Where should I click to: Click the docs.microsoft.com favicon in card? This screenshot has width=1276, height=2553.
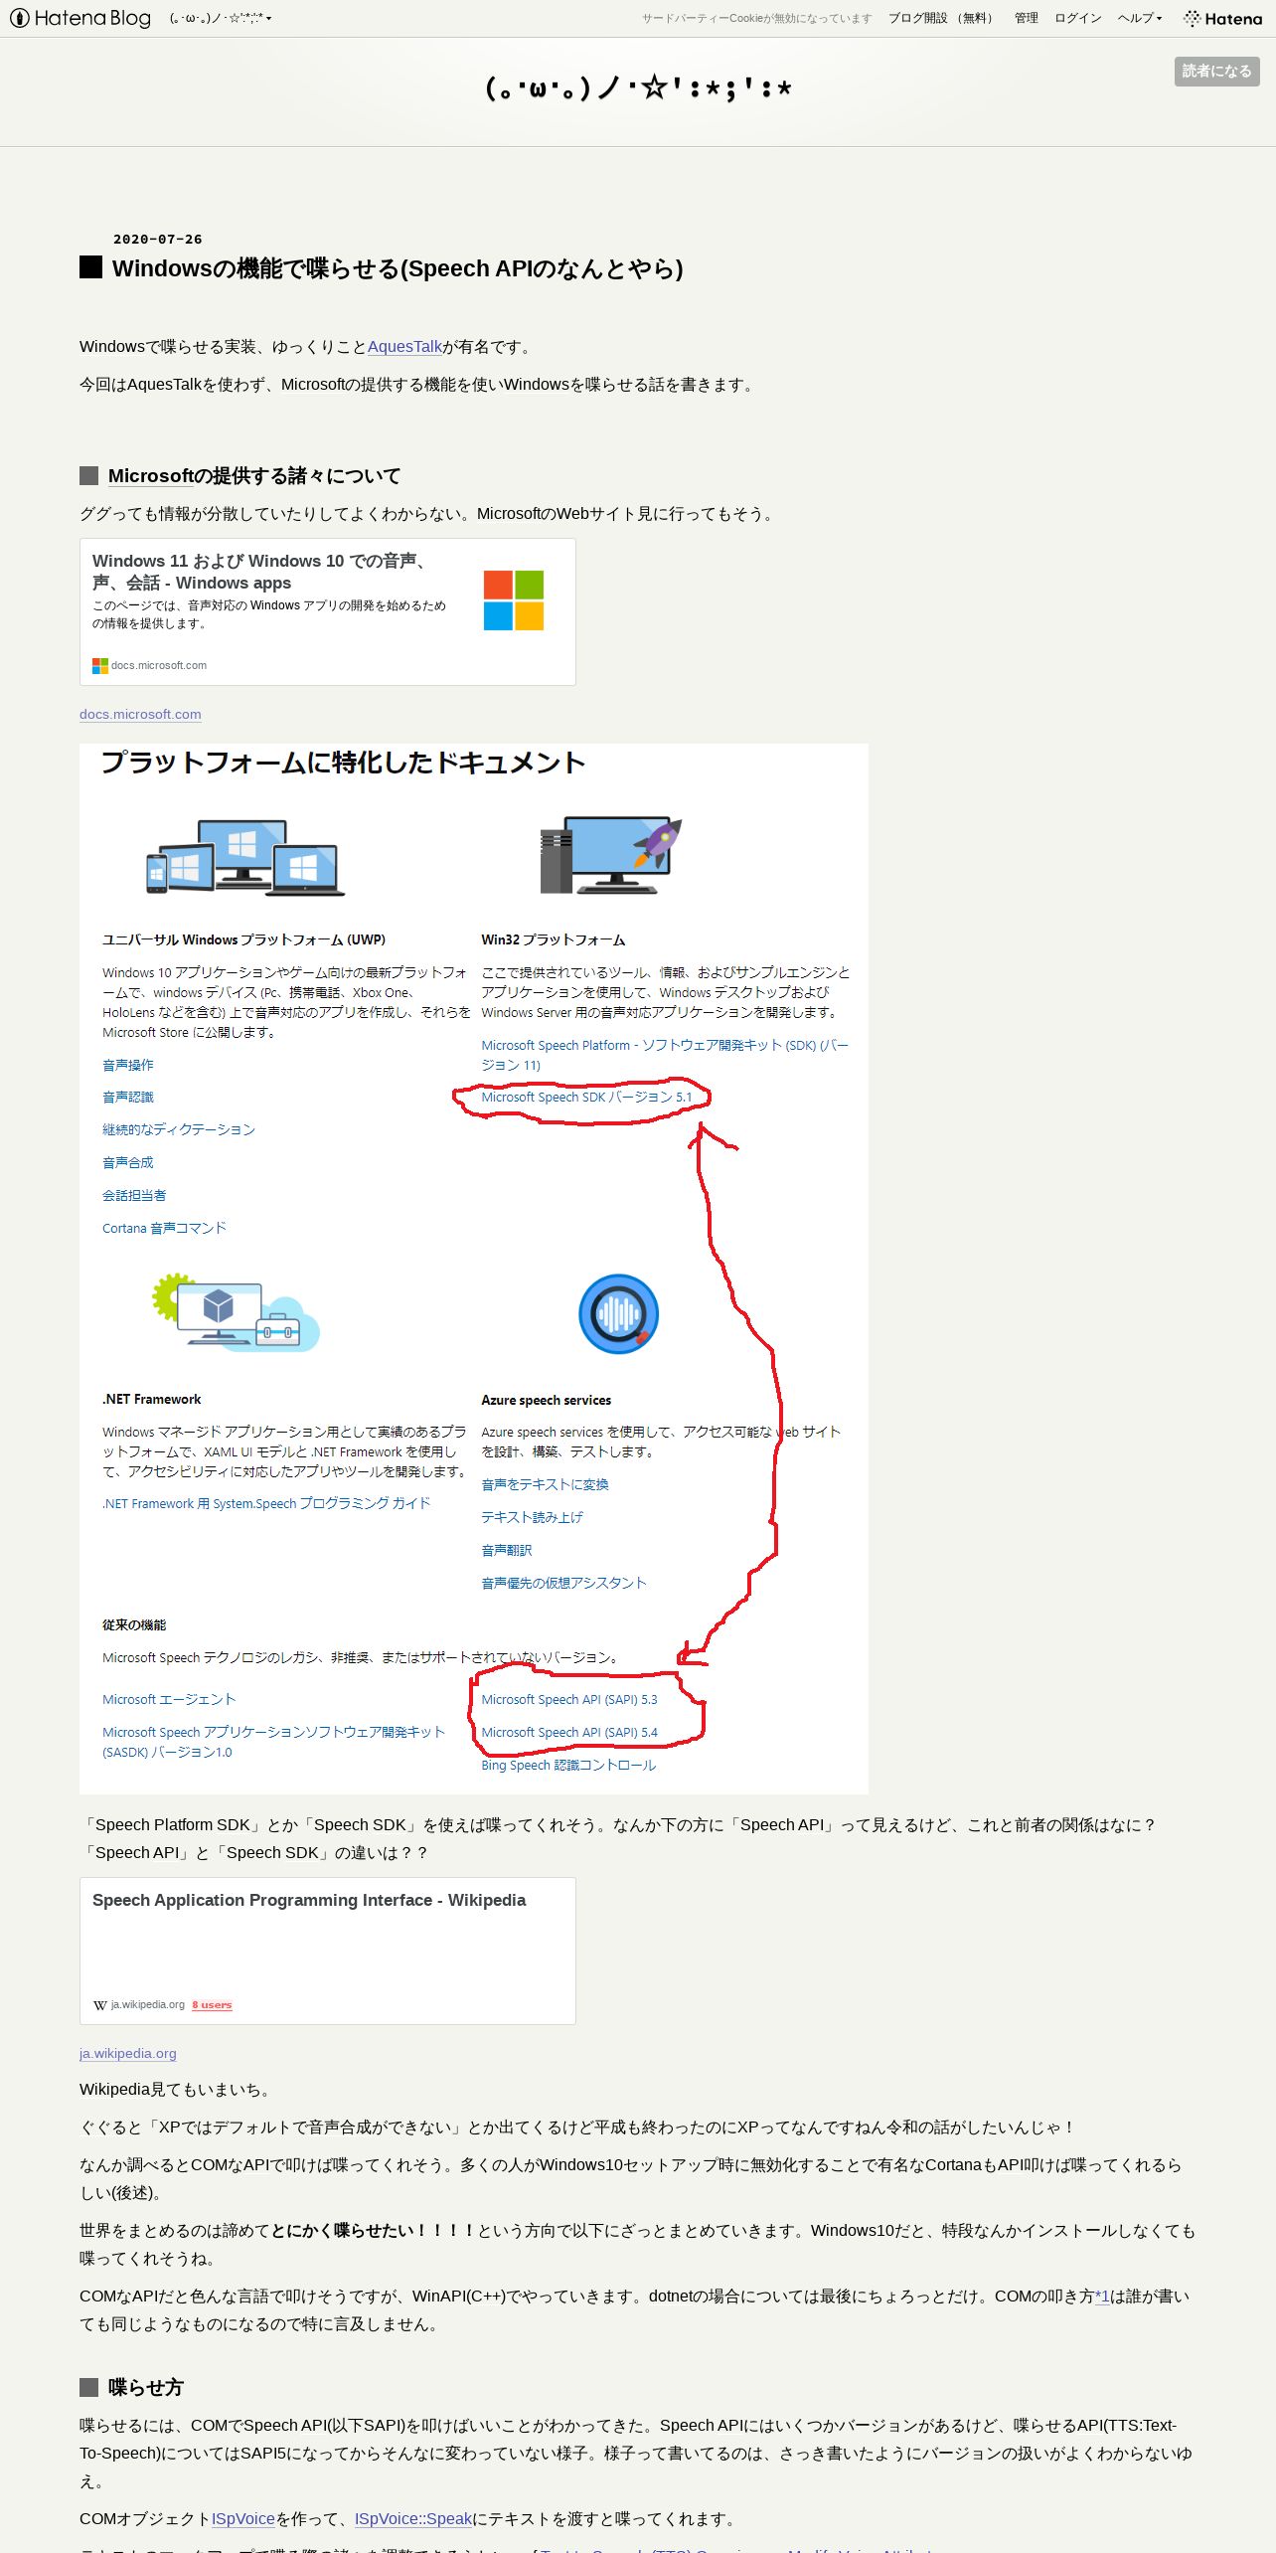point(99,665)
